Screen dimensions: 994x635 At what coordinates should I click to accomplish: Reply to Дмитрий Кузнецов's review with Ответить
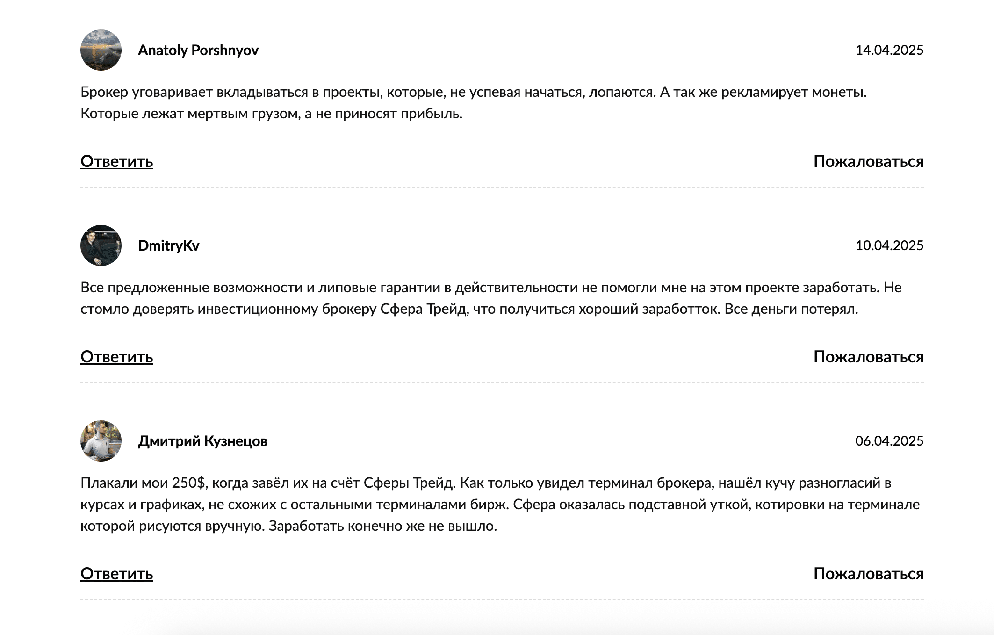[117, 574]
